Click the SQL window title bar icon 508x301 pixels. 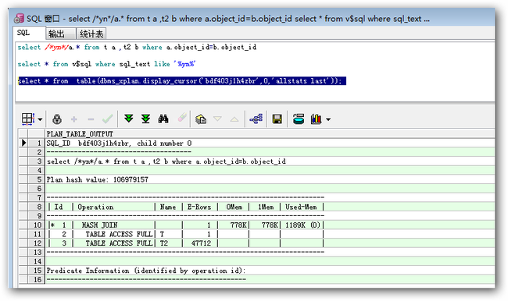(19, 19)
